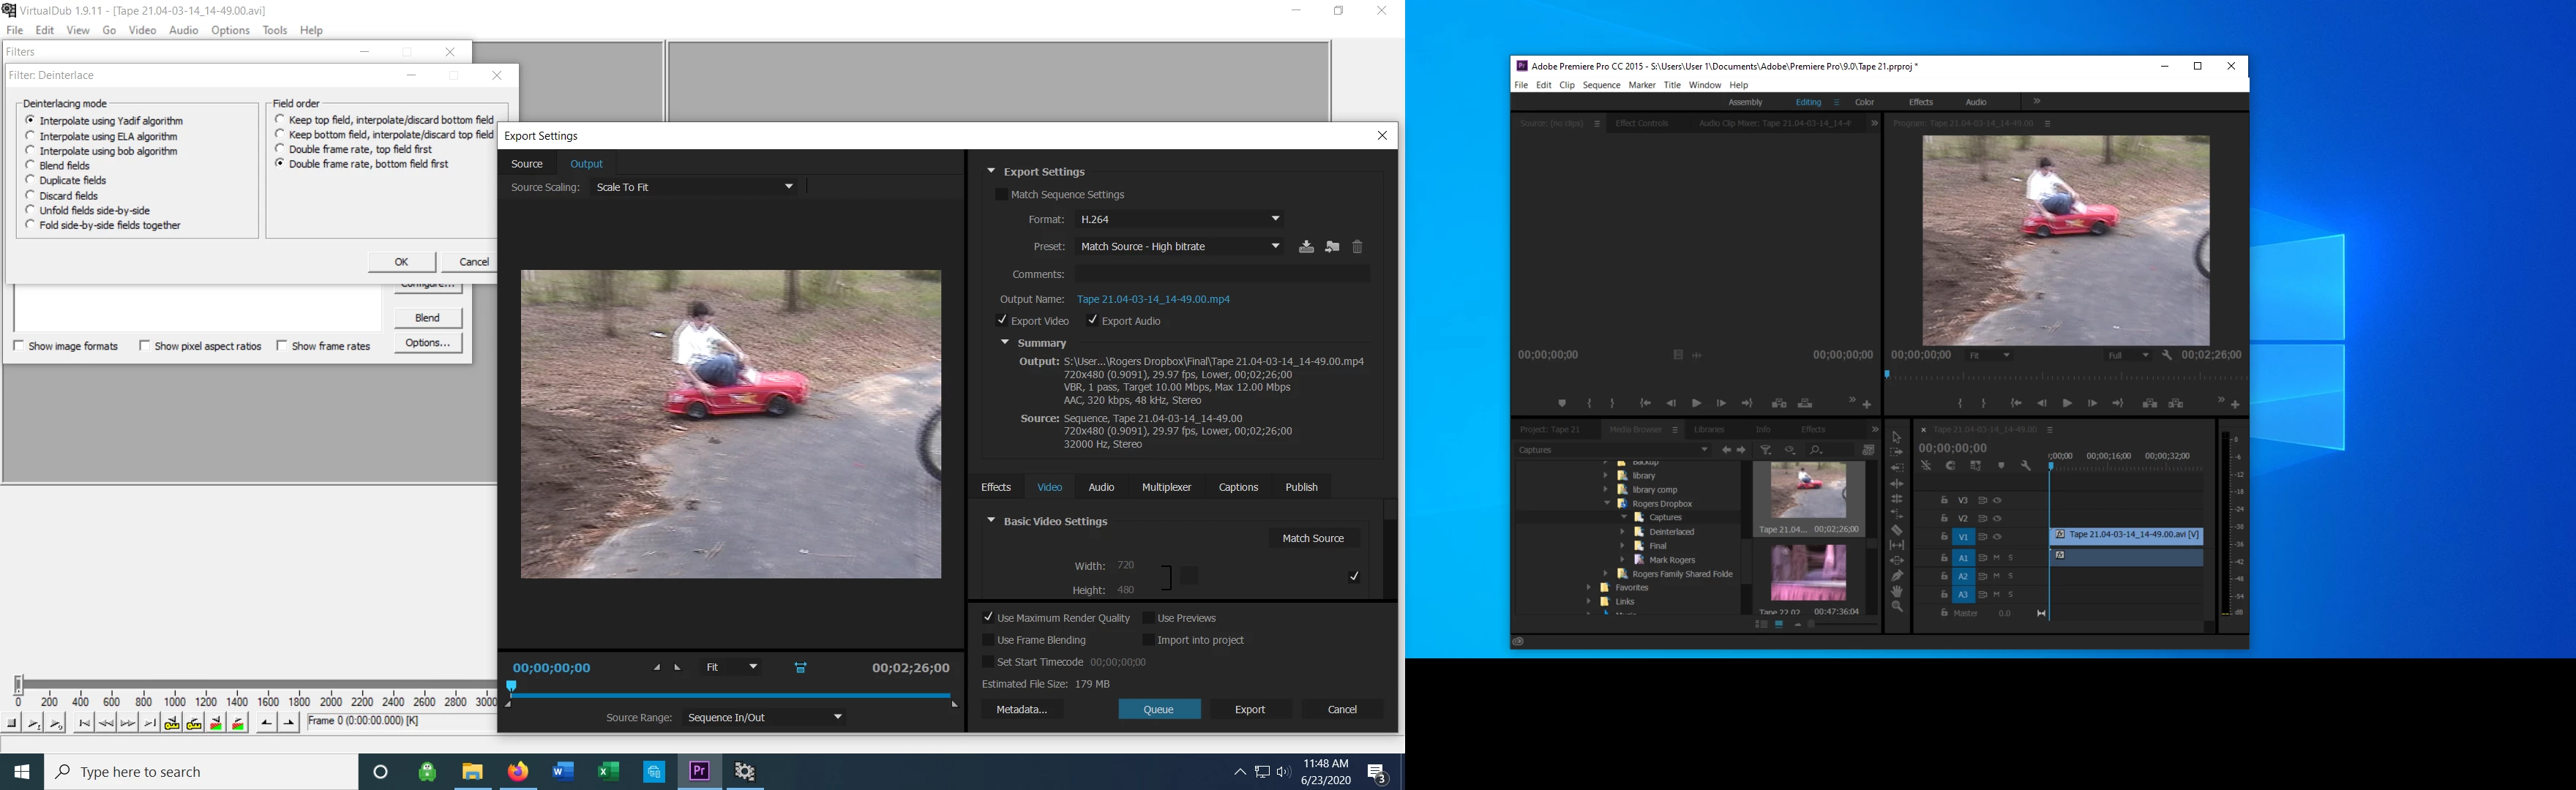Open timeline wrench display settings
This screenshot has height=790, width=2576.
pos(2025,466)
